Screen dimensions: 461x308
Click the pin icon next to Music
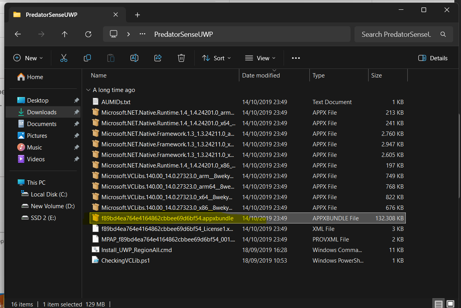tap(76, 147)
